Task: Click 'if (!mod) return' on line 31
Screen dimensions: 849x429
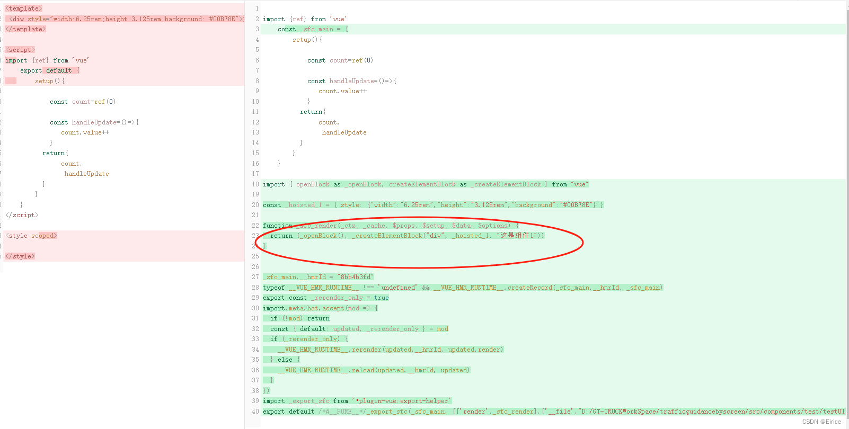Action: tap(300, 318)
